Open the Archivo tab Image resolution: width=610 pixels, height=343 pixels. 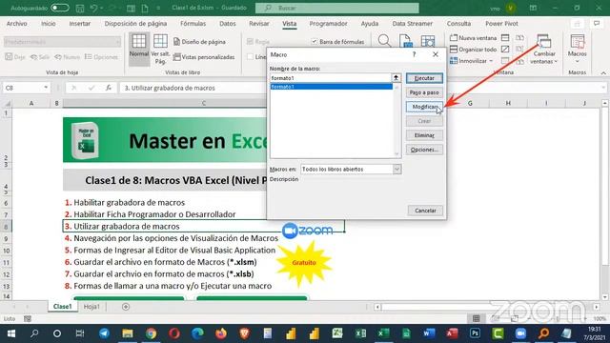pos(17,23)
